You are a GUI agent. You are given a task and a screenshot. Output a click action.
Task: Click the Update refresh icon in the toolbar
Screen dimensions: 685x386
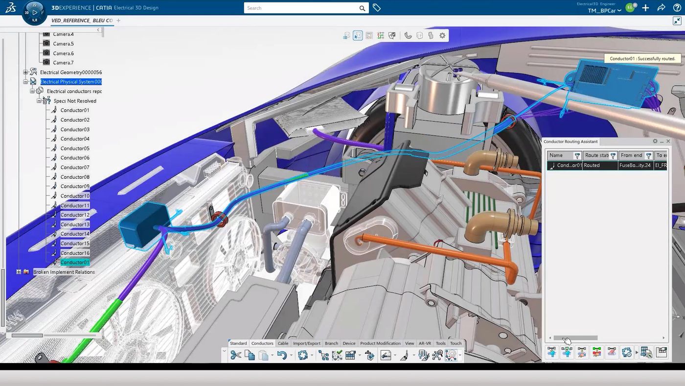coord(303,354)
